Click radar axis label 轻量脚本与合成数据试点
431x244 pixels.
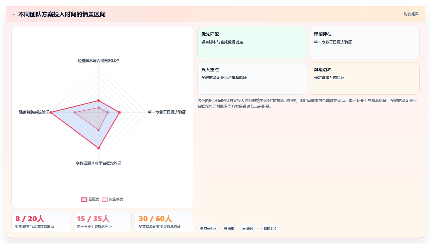[98, 61]
